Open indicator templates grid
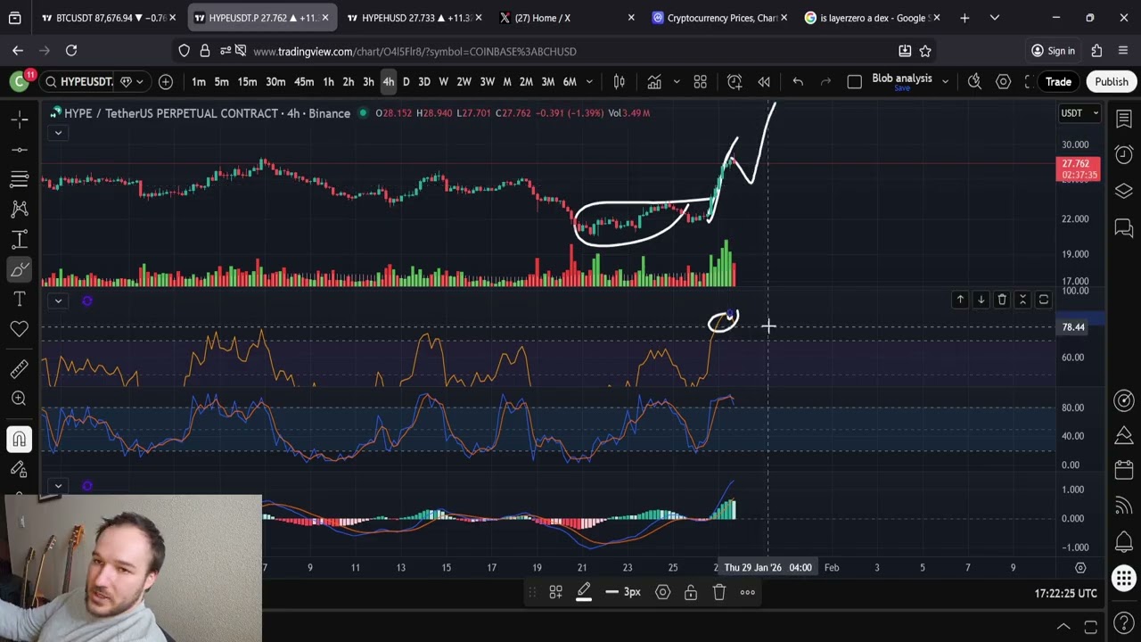Image resolution: width=1141 pixels, height=642 pixels. pyautogui.click(x=701, y=82)
